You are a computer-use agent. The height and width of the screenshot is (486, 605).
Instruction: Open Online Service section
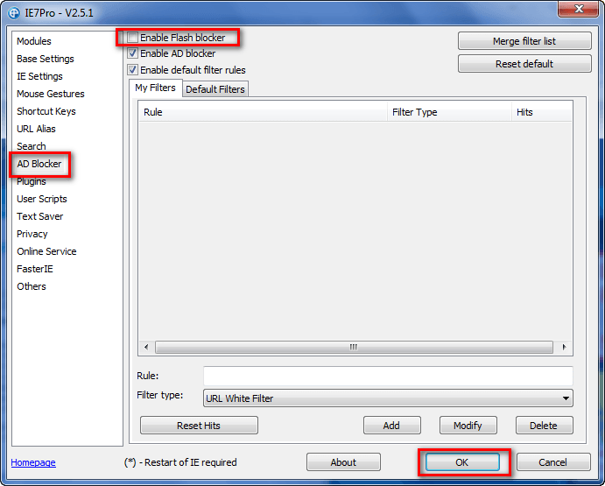pyautogui.click(x=46, y=251)
